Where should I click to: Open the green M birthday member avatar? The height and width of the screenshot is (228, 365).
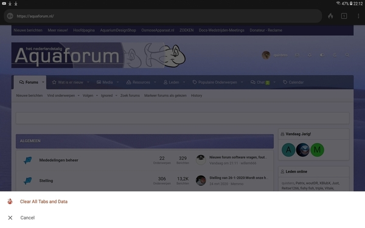click(x=317, y=150)
